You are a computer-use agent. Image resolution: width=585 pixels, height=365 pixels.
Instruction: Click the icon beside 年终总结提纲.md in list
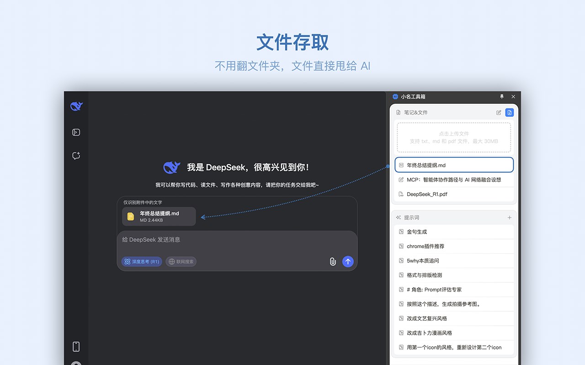coord(401,165)
